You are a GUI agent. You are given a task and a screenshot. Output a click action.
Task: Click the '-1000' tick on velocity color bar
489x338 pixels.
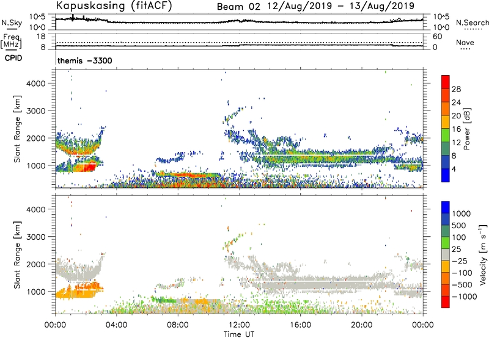tap(464, 297)
